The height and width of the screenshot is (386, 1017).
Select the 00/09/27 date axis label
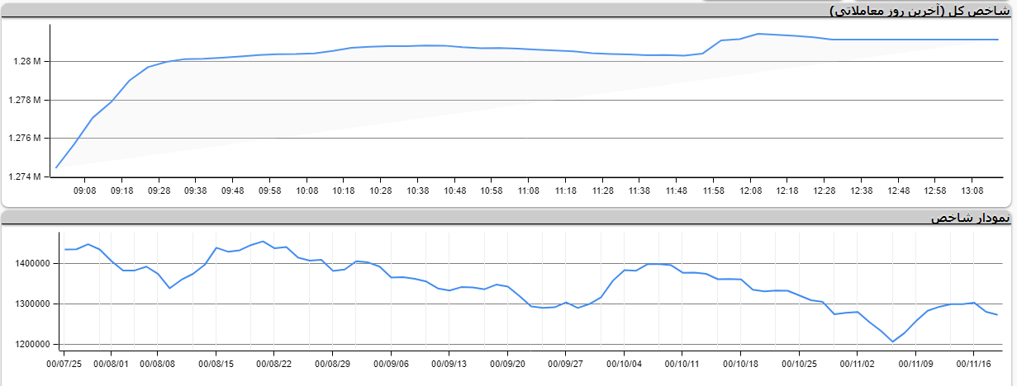pyautogui.click(x=567, y=363)
